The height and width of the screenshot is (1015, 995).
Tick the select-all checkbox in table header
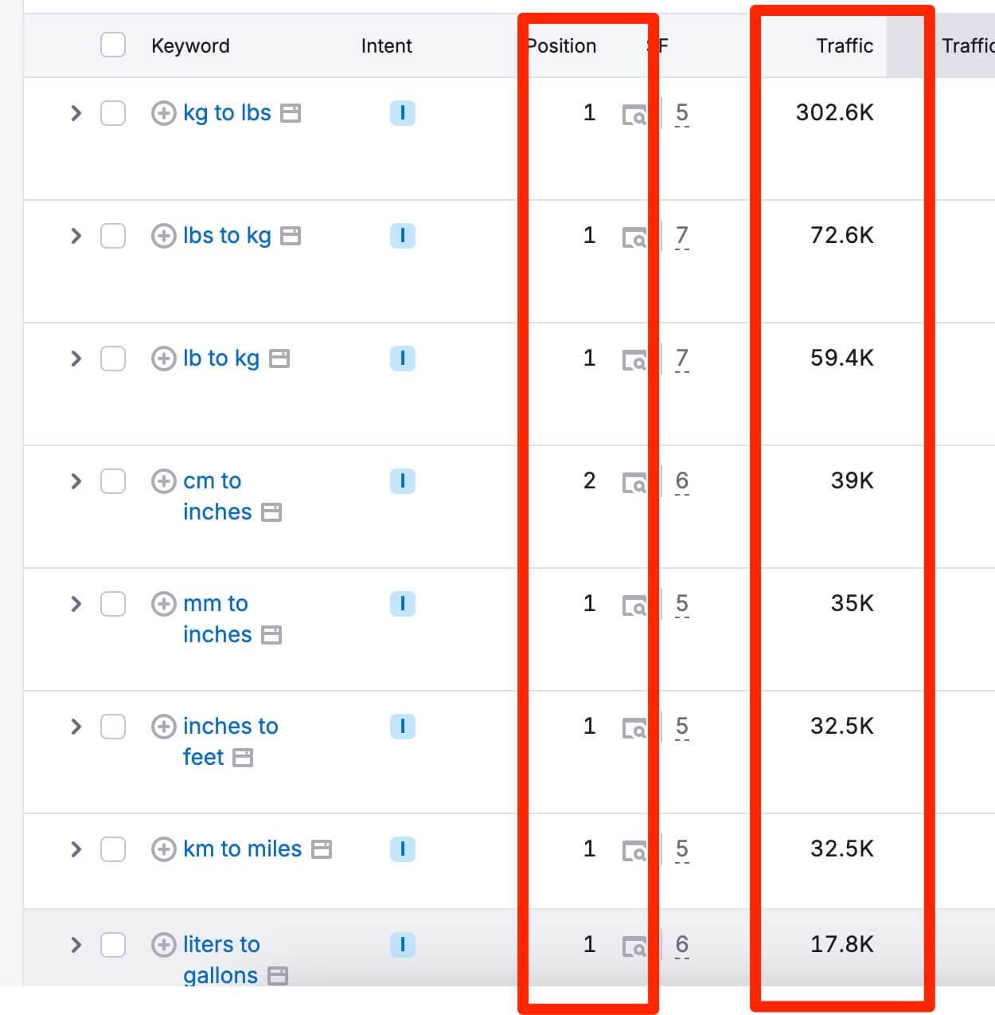(x=113, y=45)
